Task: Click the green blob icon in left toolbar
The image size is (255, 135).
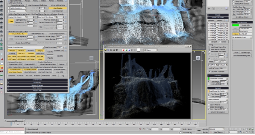Action: tap(2, 75)
